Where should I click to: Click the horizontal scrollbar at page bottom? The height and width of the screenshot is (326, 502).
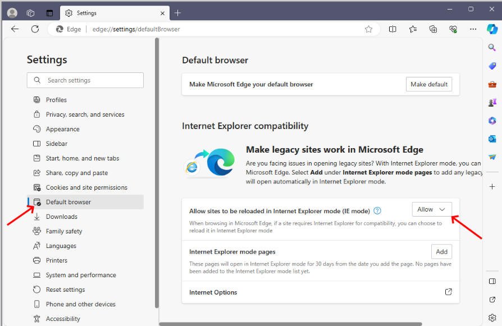pos(290,324)
